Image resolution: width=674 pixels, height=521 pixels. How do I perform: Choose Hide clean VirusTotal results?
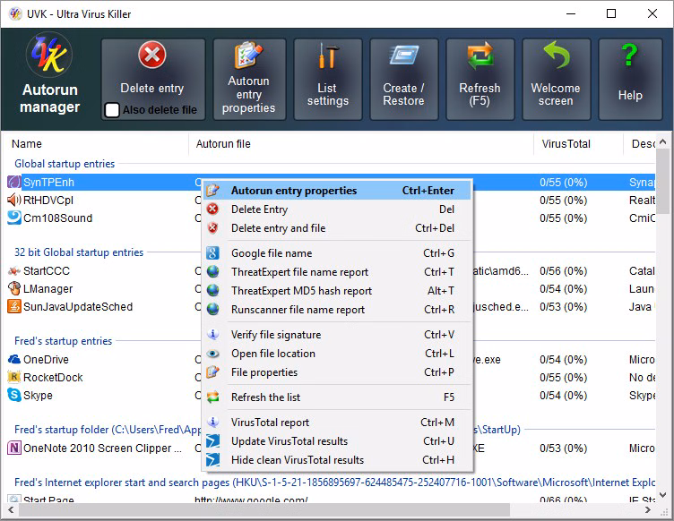pyautogui.click(x=337, y=460)
